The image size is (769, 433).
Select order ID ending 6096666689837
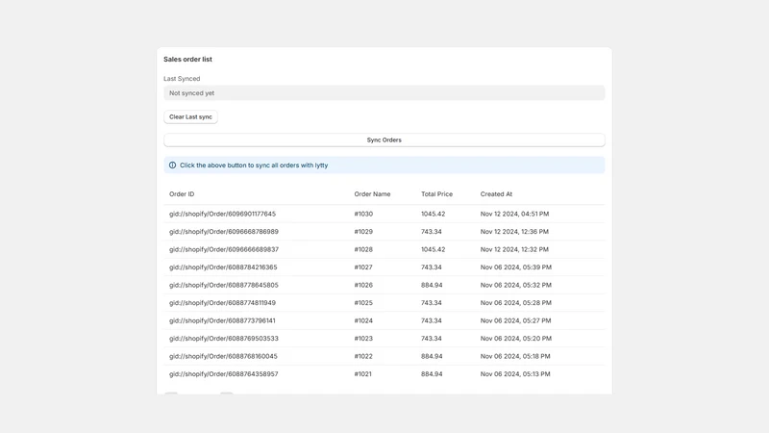pyautogui.click(x=224, y=249)
